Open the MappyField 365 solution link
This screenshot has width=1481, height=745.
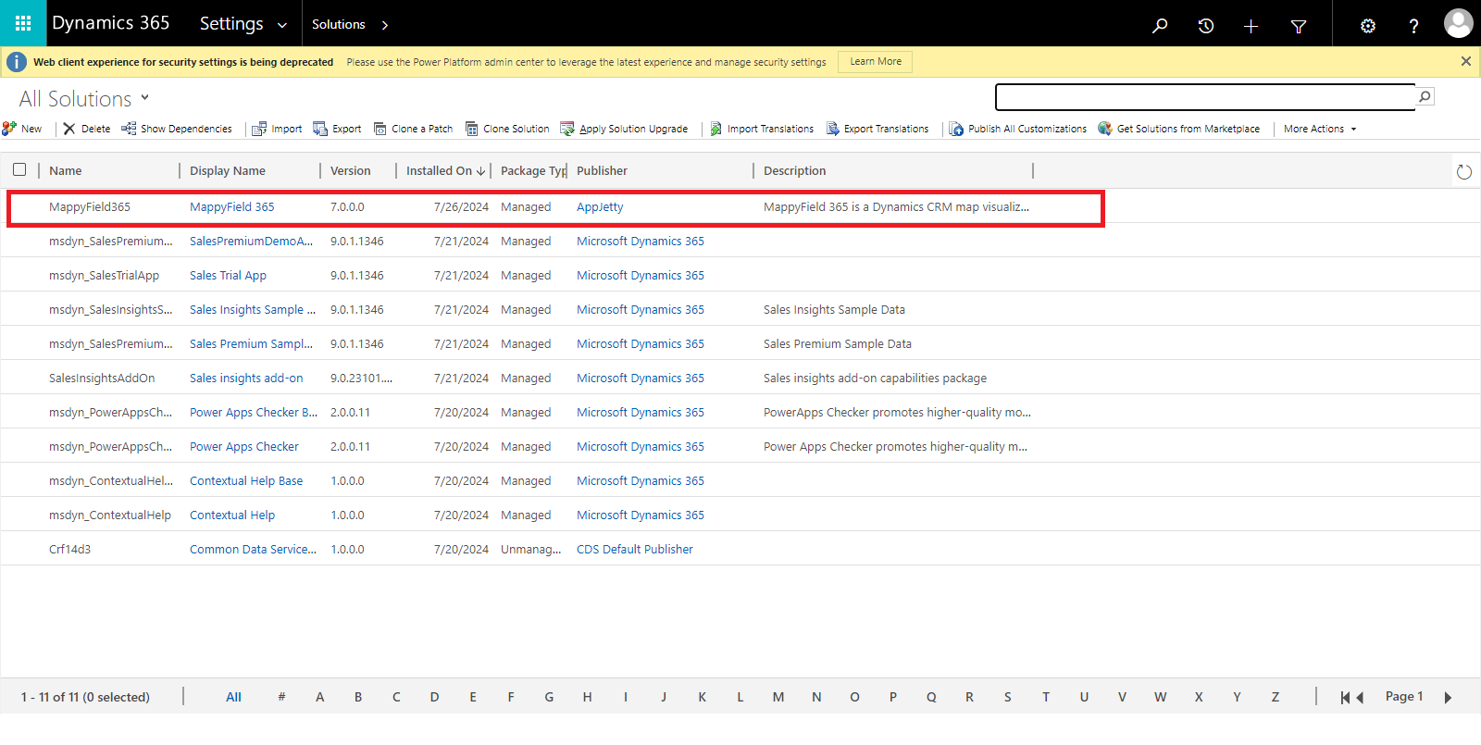point(232,206)
